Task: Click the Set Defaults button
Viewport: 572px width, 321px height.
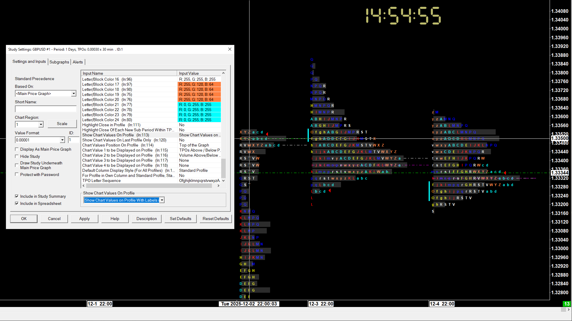Action: point(181,219)
